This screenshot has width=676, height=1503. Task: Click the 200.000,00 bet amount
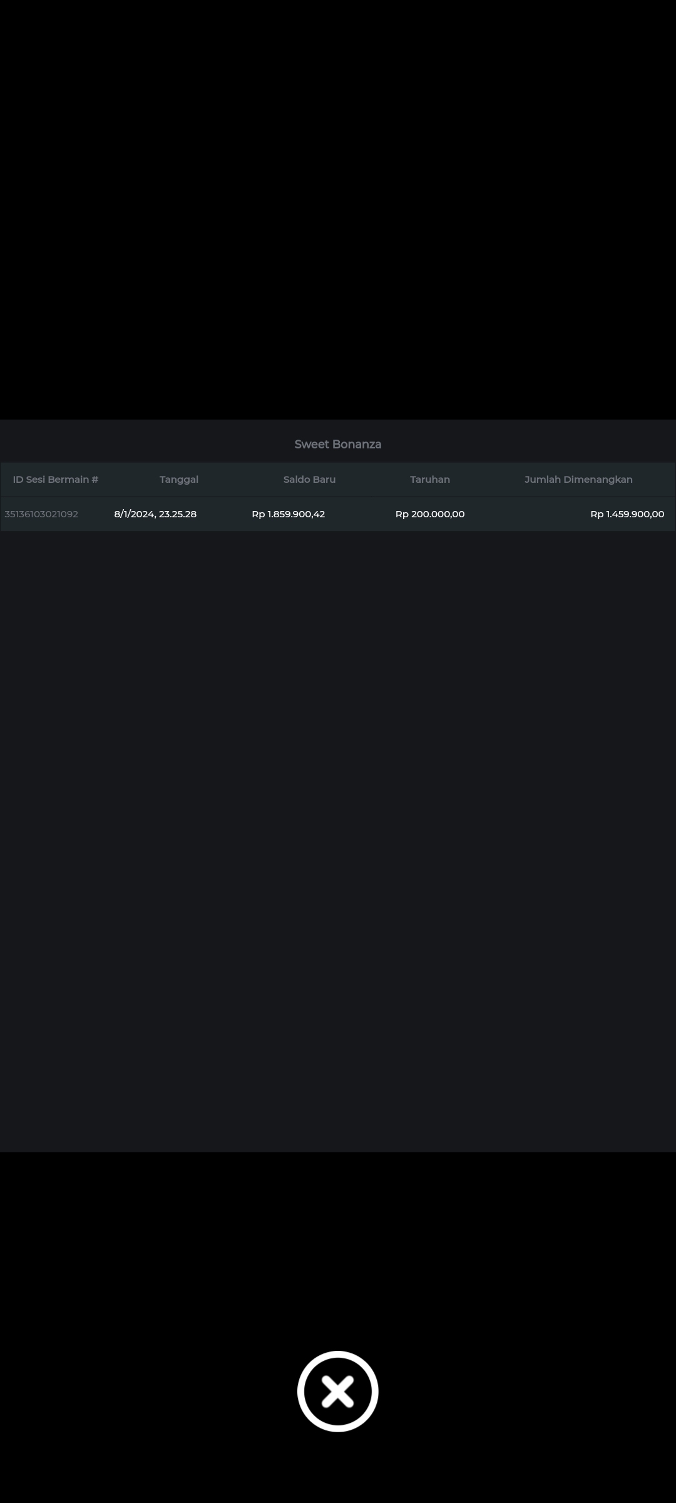click(438, 514)
